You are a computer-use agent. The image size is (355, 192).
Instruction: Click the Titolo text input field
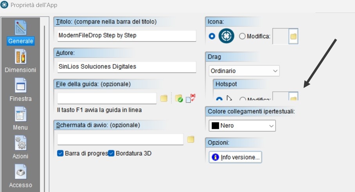pyautogui.click(x=126, y=36)
